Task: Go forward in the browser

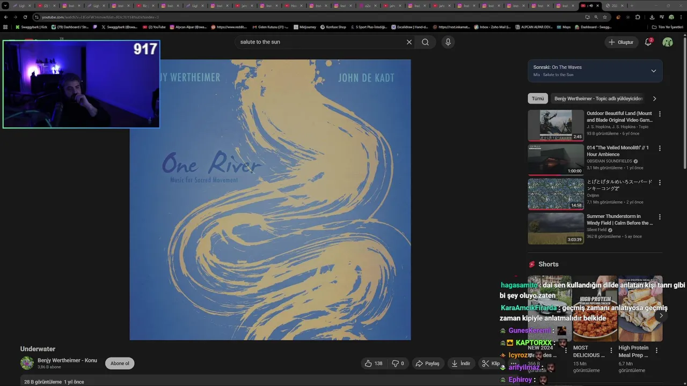Action: tap(16, 17)
